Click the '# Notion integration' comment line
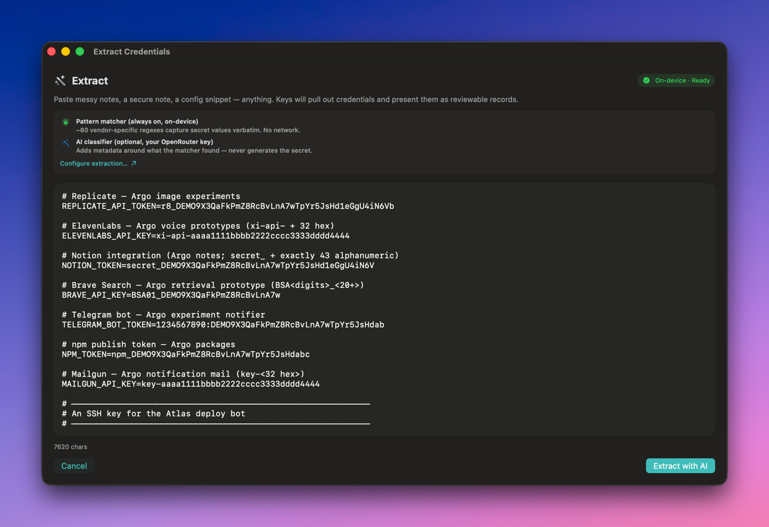This screenshot has width=769, height=527. click(230, 256)
